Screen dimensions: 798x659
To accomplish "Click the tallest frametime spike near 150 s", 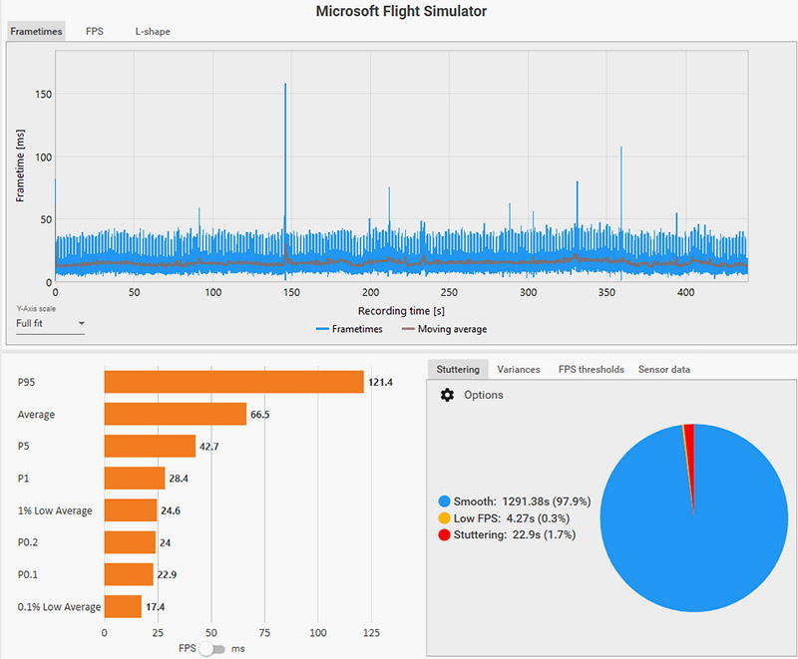I will point(285,153).
